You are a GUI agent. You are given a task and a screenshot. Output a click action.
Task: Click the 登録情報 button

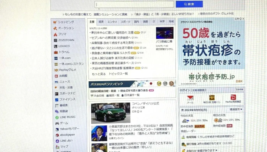pos(240,90)
